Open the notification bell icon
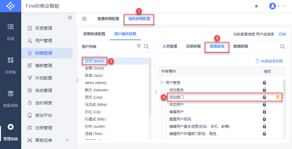This screenshot has height=149, width=292. (257, 6)
